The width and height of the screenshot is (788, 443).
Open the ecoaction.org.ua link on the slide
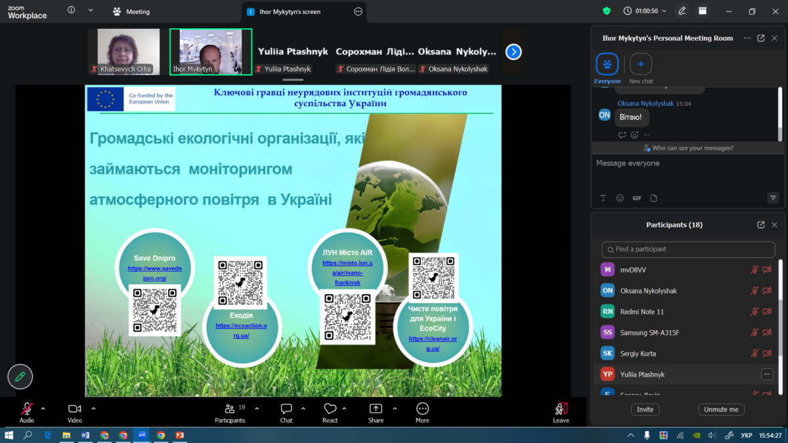click(x=241, y=331)
